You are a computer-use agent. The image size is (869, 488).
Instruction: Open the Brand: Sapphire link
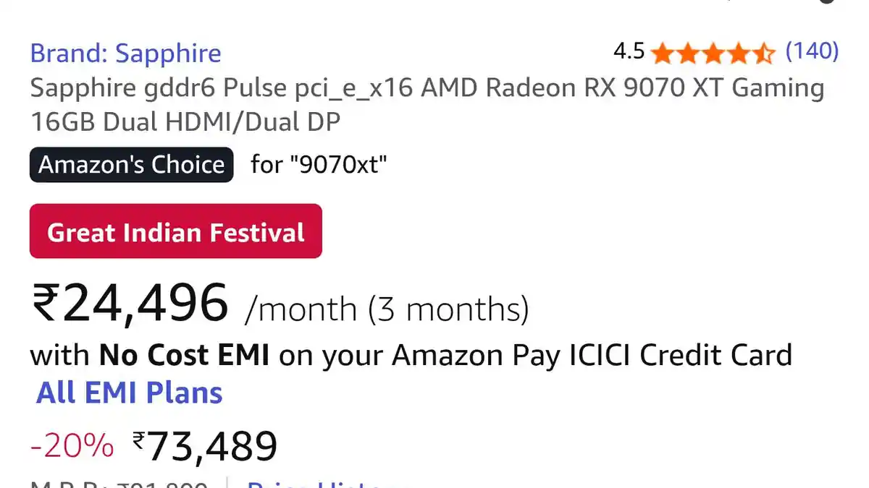(x=125, y=53)
